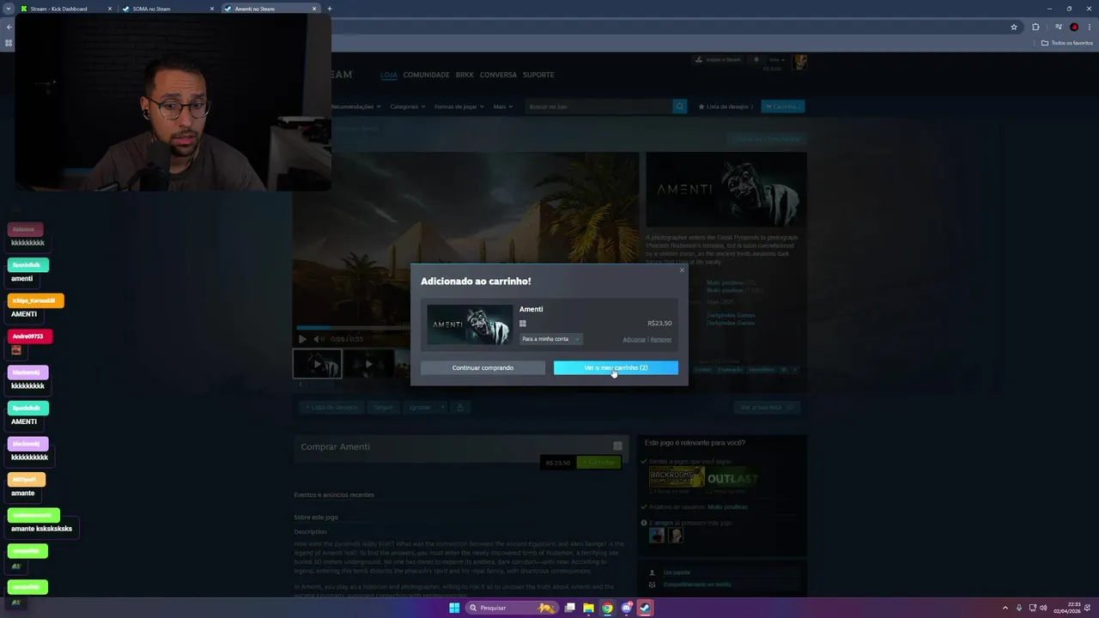Open the CONVERSA menu item

point(498,75)
